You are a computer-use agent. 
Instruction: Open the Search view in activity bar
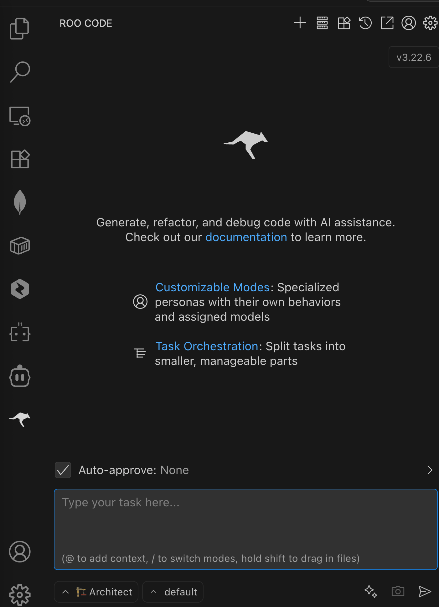20,72
